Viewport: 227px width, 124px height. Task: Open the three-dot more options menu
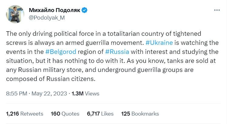click(217, 10)
